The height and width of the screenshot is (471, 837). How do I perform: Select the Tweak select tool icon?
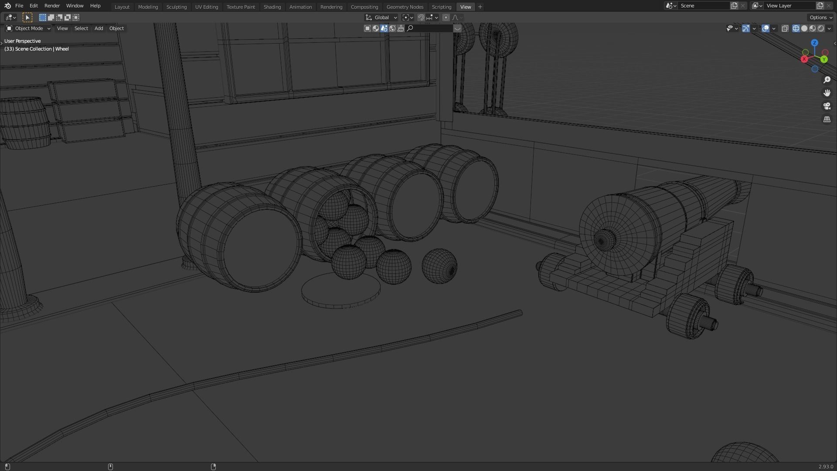pos(27,17)
